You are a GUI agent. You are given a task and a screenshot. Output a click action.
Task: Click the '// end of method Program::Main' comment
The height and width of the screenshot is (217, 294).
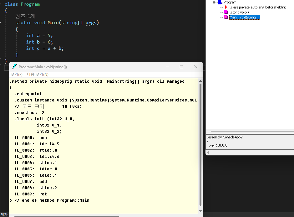(x=52, y=200)
